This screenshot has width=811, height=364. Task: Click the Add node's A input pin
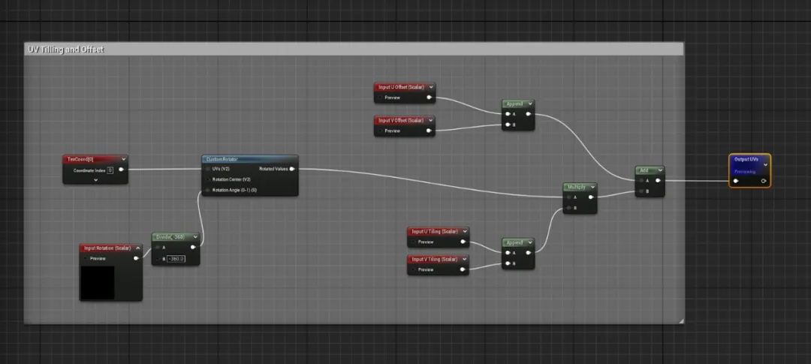pyautogui.click(x=641, y=181)
